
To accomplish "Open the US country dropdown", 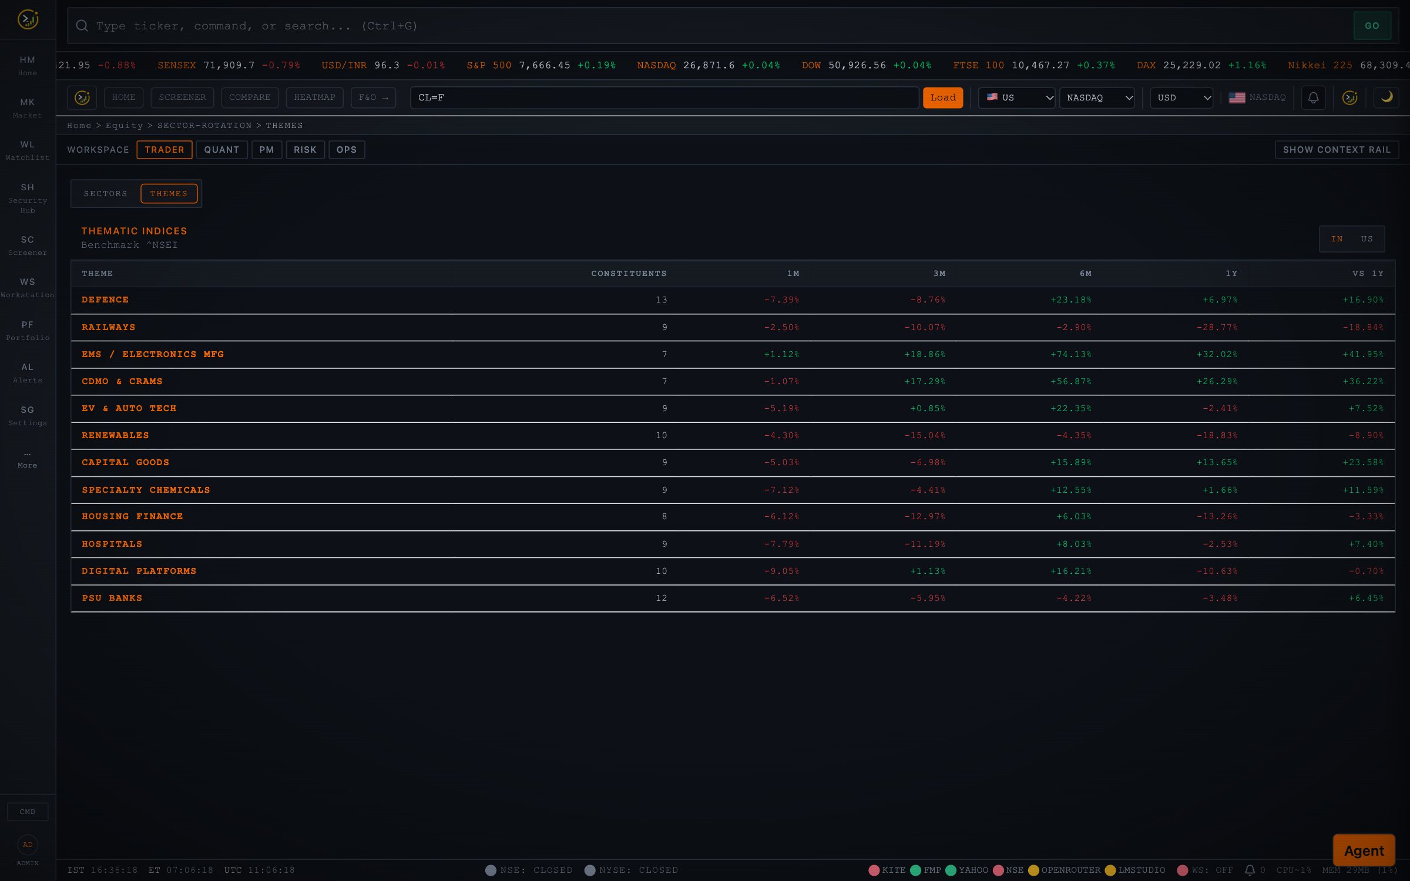I will coord(1016,97).
